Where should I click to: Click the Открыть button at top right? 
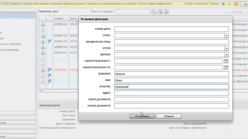pos(236,12)
